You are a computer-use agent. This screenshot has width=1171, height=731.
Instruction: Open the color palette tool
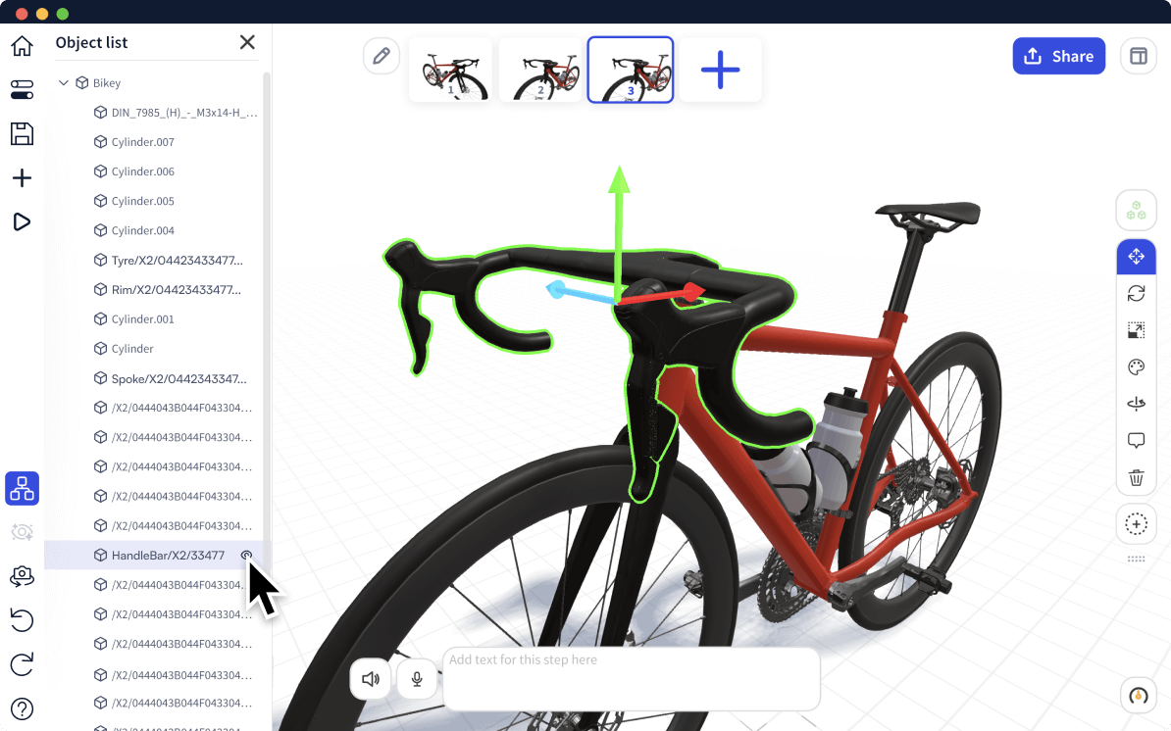pos(1136,367)
